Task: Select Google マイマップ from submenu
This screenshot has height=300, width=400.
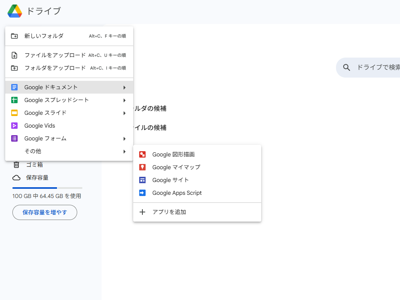Action: point(197,167)
